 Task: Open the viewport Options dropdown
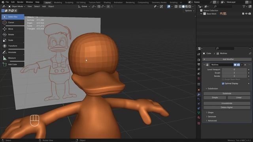(189, 11)
